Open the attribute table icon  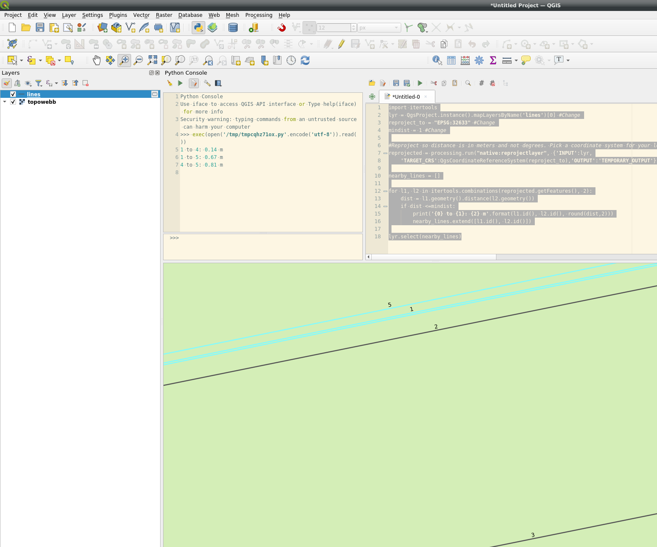(x=451, y=60)
